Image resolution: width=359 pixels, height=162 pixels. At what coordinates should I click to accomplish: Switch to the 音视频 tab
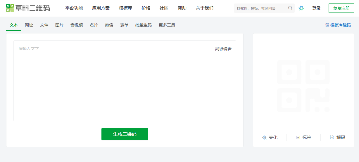(x=77, y=25)
